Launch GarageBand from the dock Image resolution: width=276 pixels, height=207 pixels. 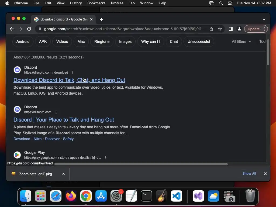coord(161,196)
